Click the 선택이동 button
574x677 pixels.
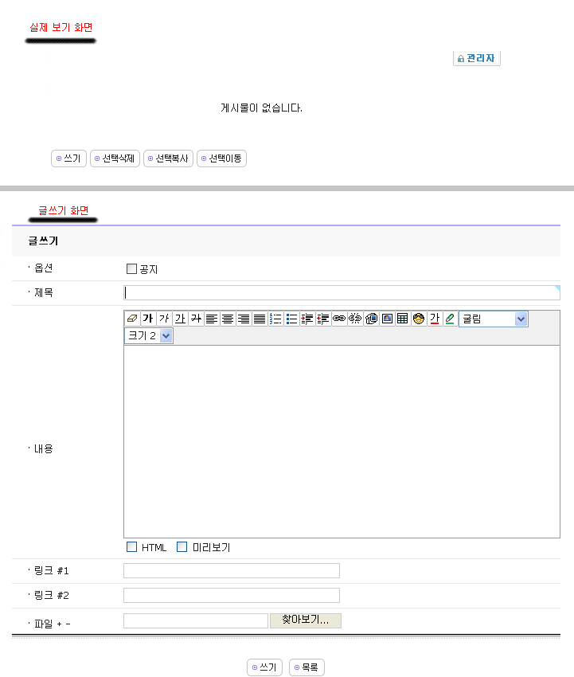(x=221, y=158)
